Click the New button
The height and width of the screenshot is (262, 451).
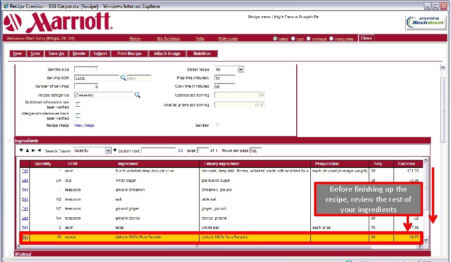(x=17, y=54)
